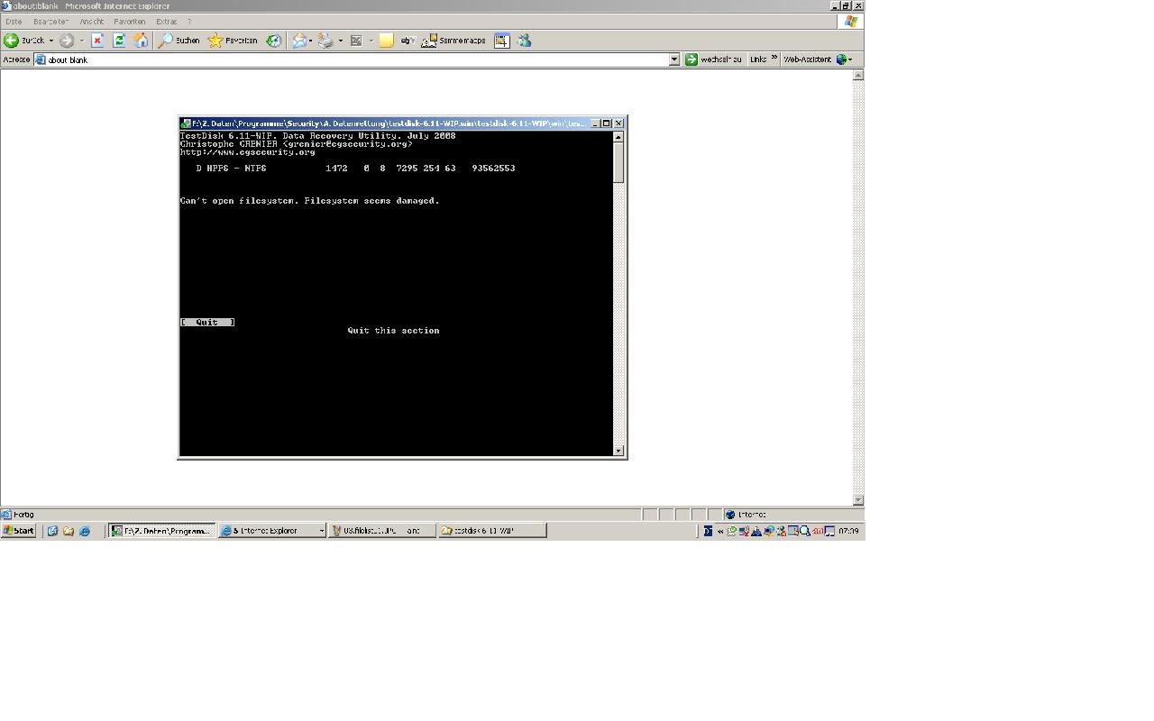Click the folder quick launch icon
This screenshot has width=1154, height=721.
pos(69,531)
